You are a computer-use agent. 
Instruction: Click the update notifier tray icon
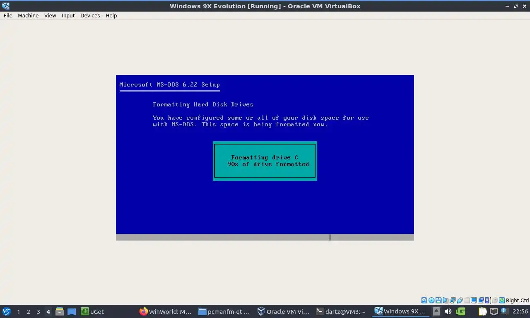click(x=505, y=311)
